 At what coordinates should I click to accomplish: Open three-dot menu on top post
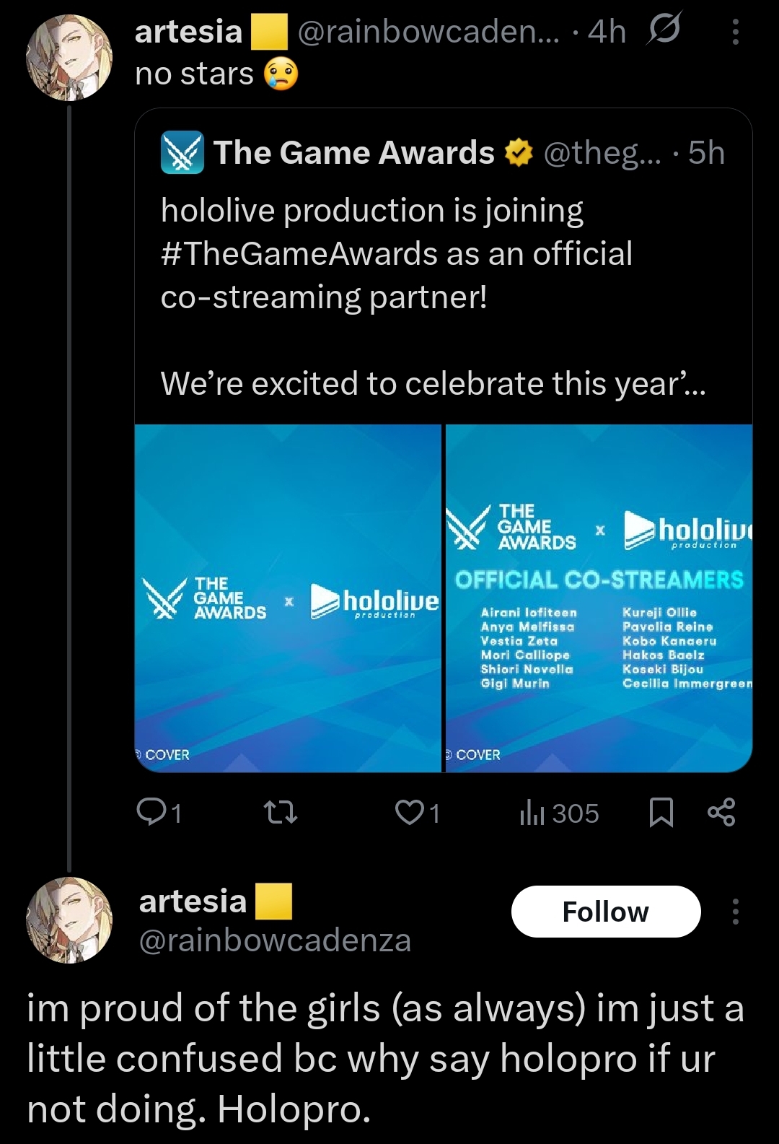(x=735, y=32)
